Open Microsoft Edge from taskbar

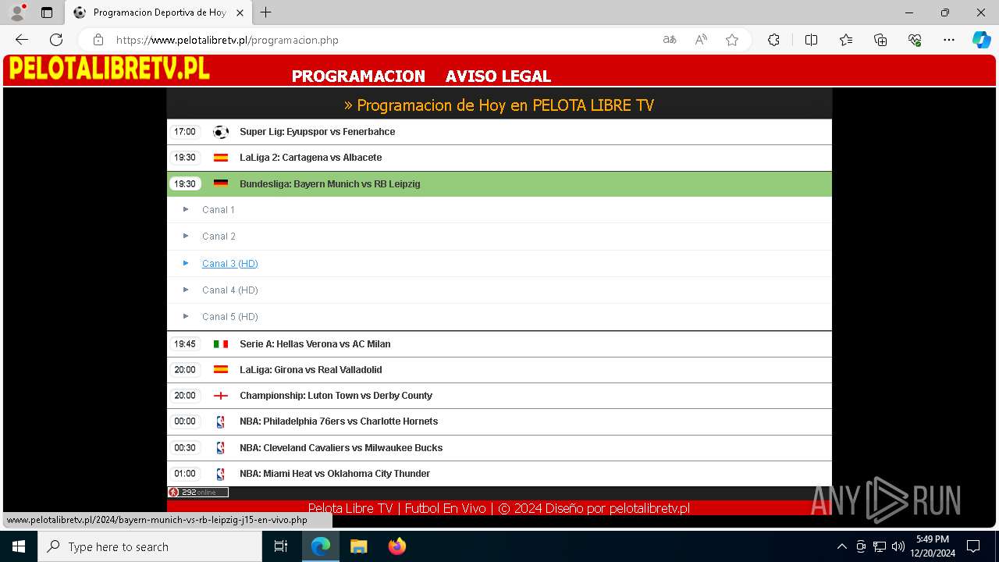[321, 546]
